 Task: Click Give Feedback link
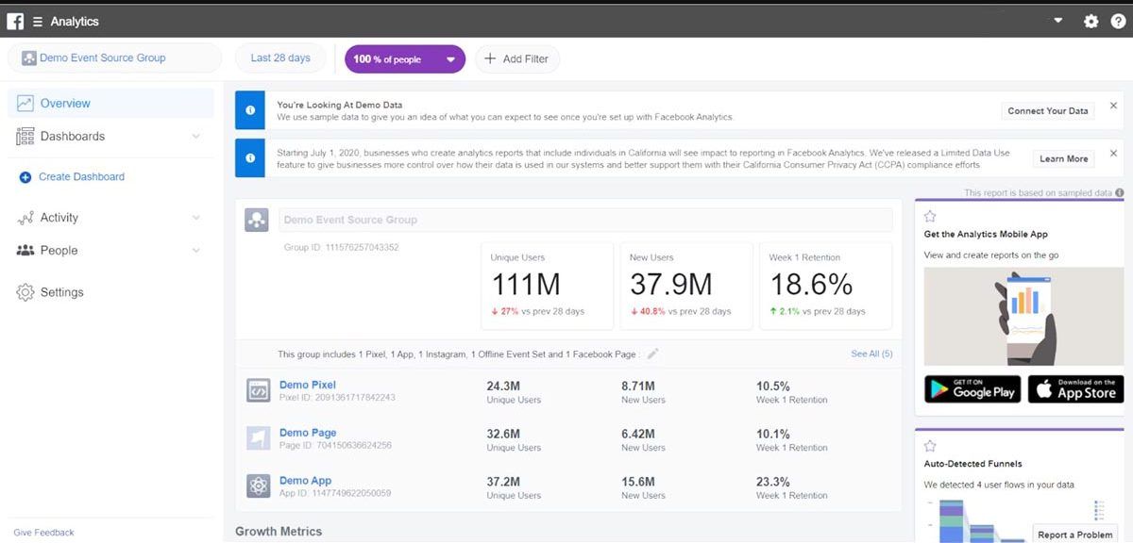coord(43,533)
